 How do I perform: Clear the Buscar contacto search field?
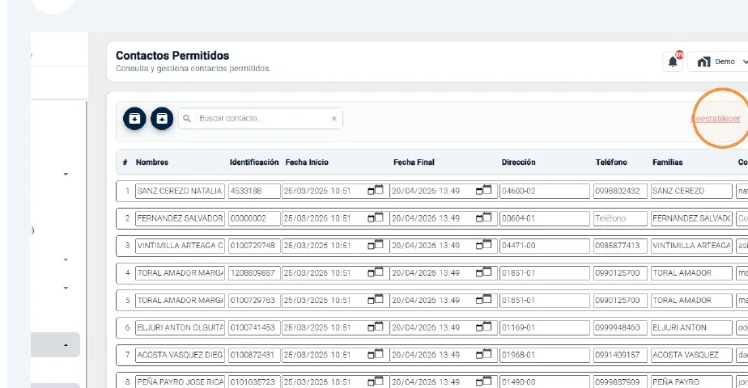(x=334, y=119)
